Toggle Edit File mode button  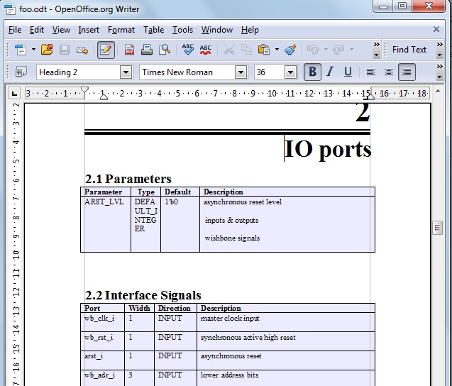pos(106,50)
